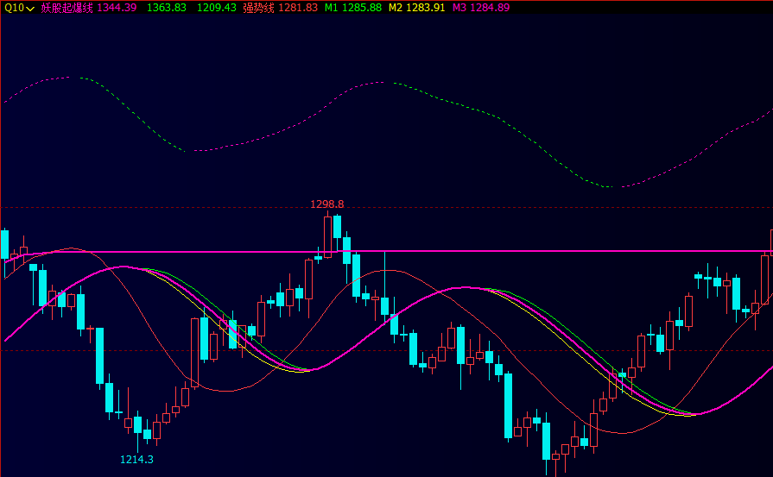Click the 1214.3 low price label
Screen dimensions: 773x477
[x=136, y=459]
